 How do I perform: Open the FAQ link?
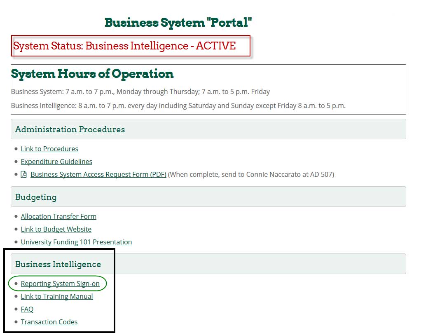point(27,309)
